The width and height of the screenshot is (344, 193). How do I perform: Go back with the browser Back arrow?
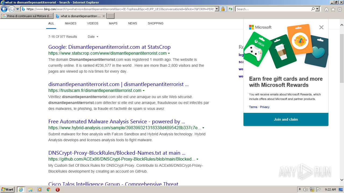coord(4,9)
